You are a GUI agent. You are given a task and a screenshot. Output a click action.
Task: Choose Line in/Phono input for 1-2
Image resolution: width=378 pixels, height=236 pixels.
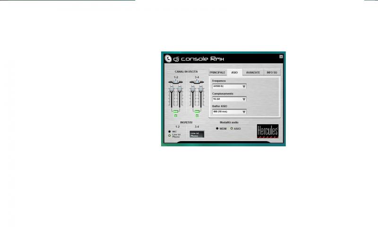170,135
